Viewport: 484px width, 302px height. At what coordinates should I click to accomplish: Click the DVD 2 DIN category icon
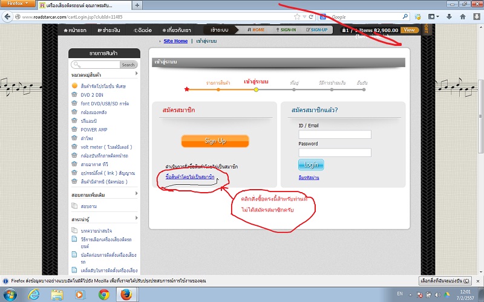tap(74, 95)
